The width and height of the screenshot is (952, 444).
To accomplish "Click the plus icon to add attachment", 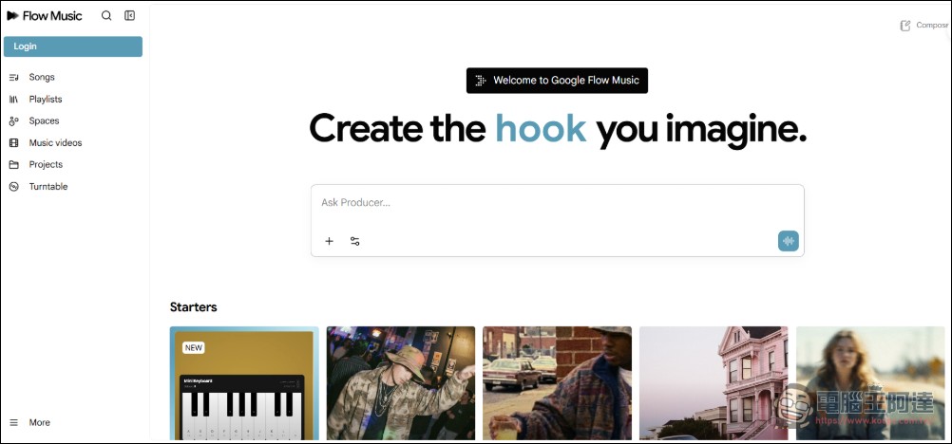I will tap(329, 241).
